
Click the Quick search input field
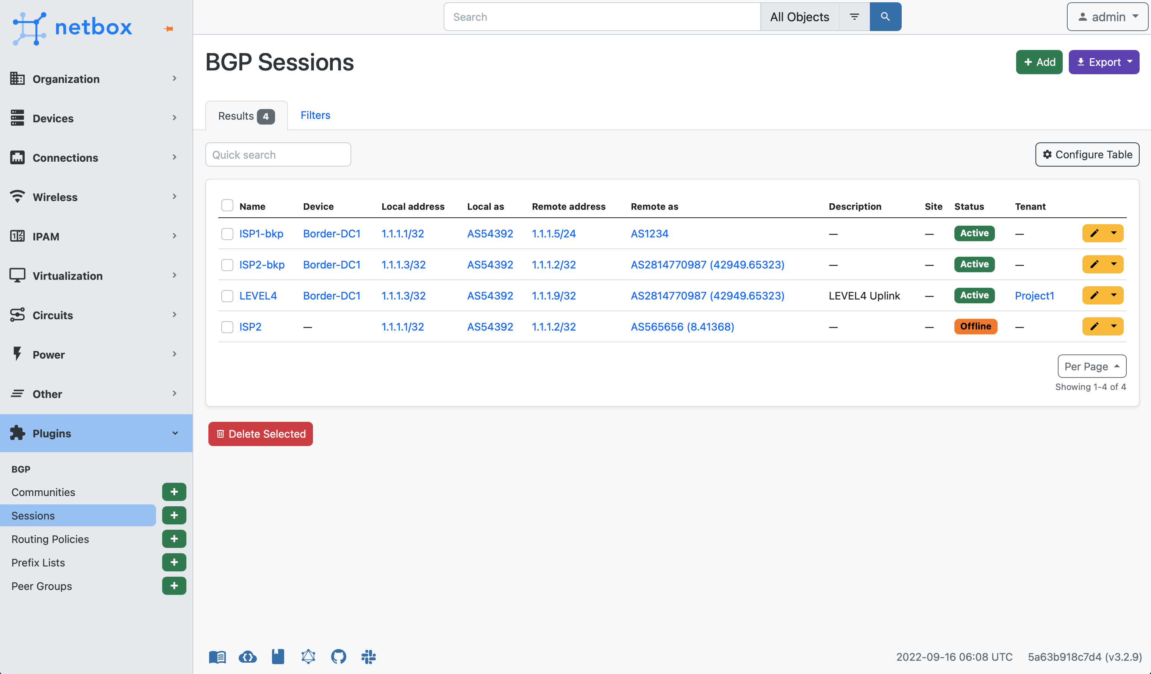(x=278, y=155)
